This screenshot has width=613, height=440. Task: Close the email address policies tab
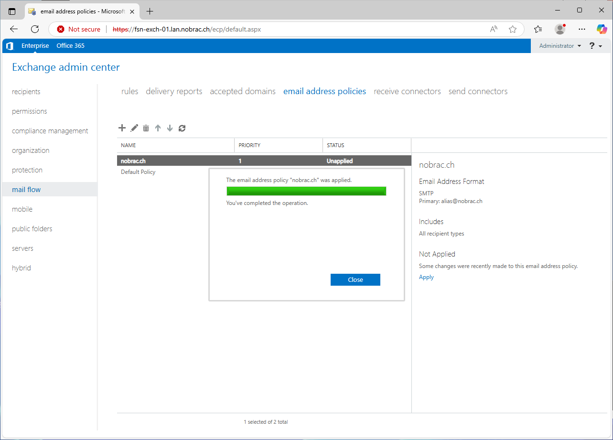click(x=132, y=11)
